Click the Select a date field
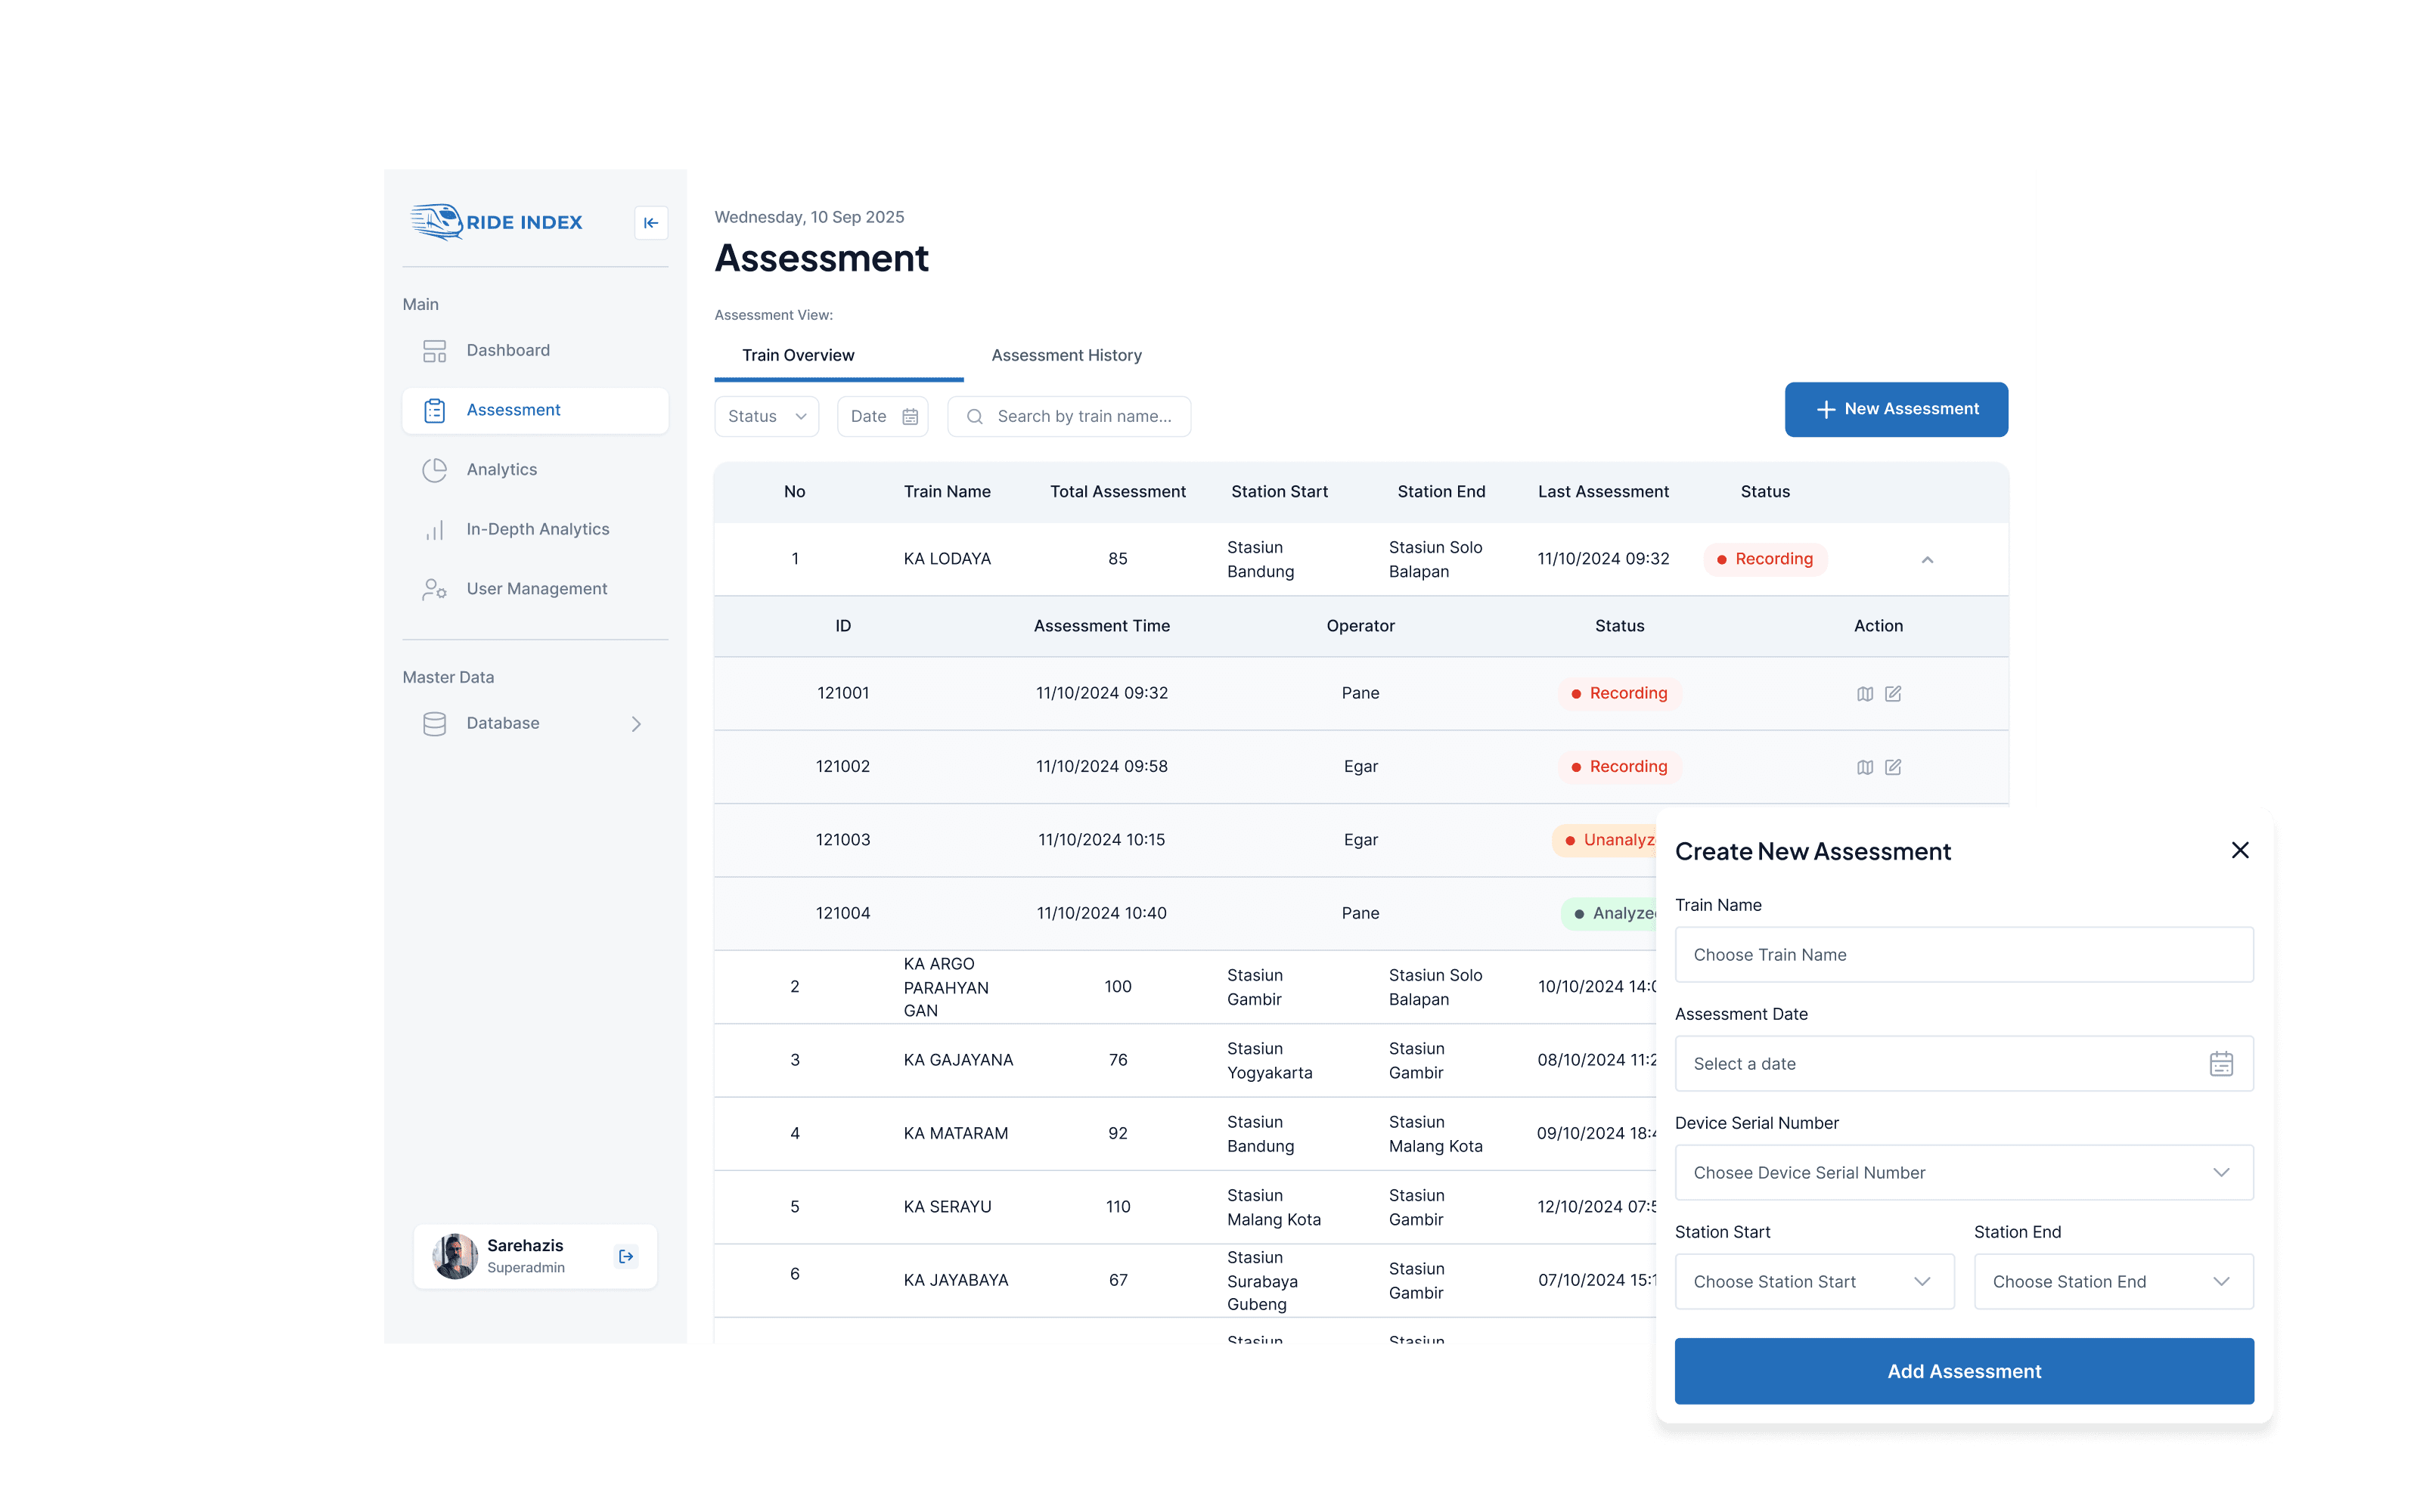 point(1964,1064)
